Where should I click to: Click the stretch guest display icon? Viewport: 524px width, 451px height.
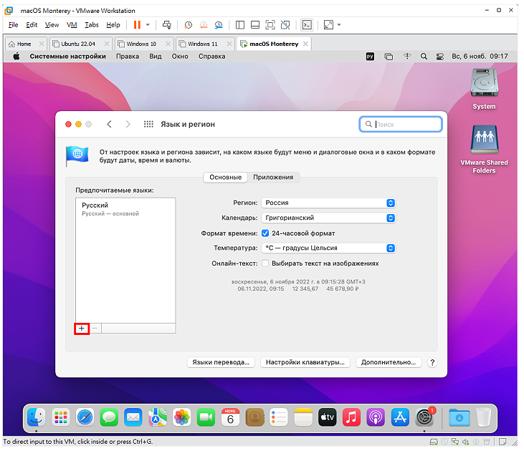pos(328,25)
